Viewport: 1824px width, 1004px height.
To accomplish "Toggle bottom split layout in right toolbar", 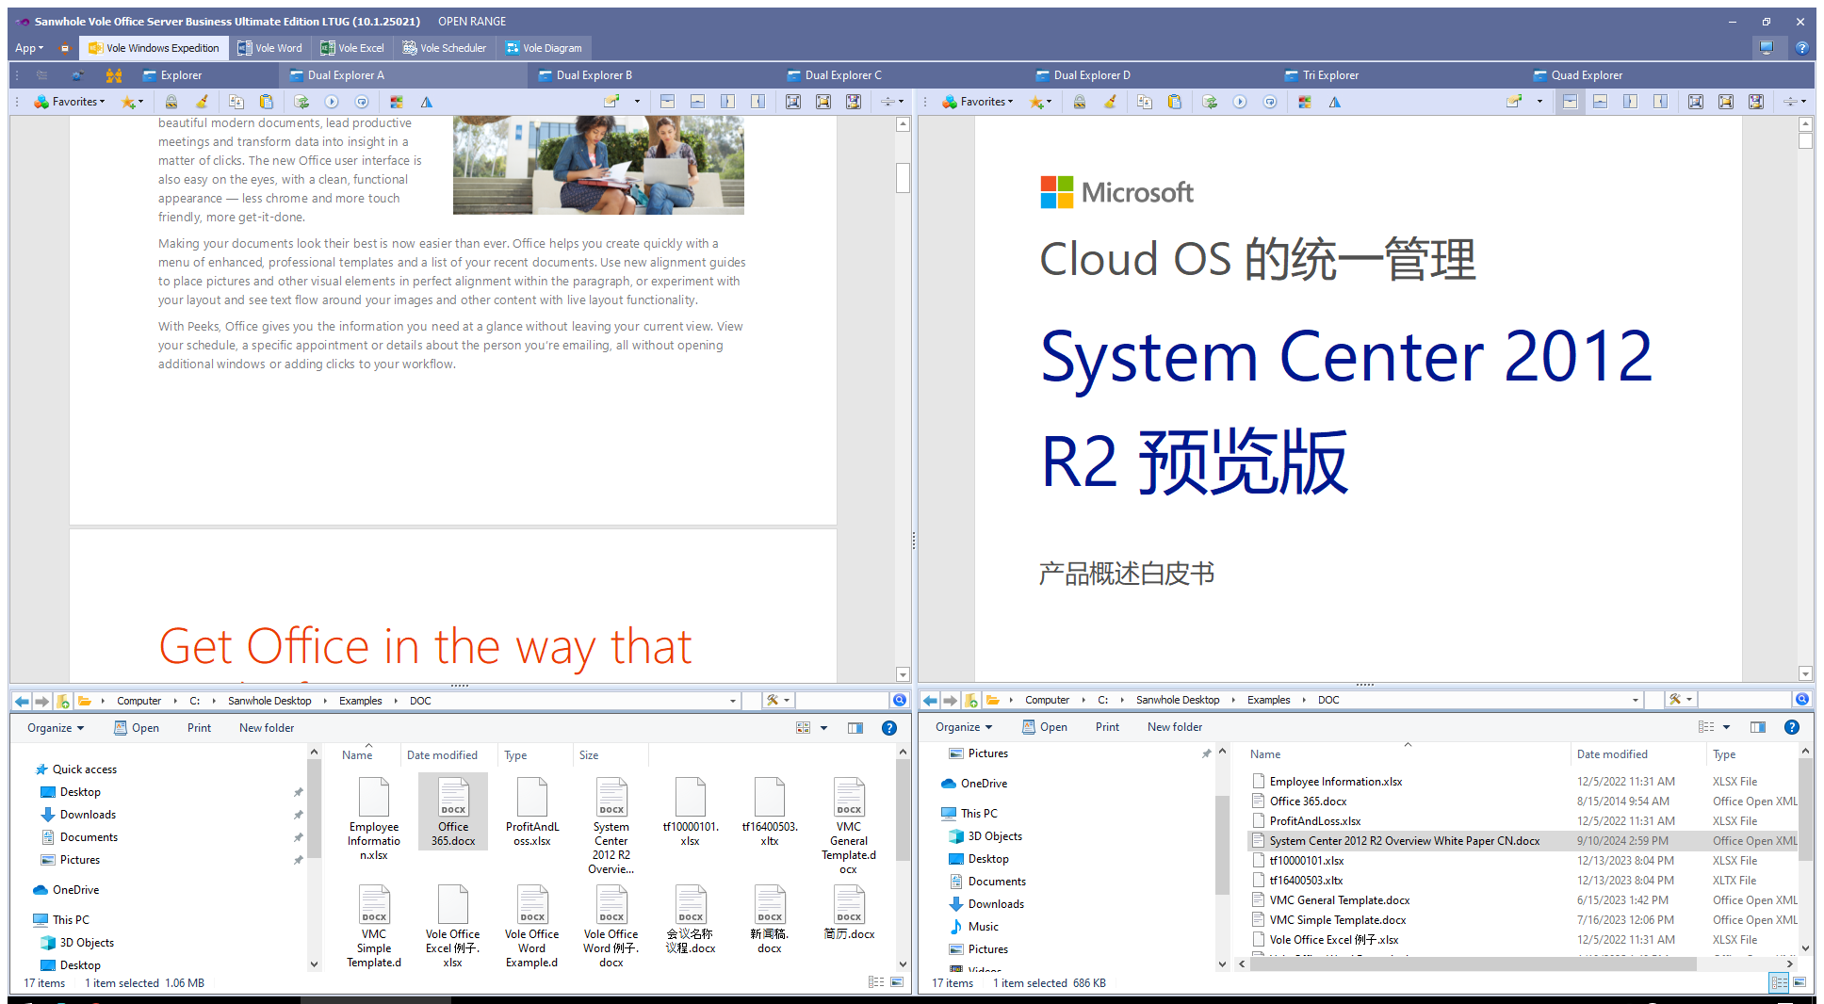I will point(1600,102).
